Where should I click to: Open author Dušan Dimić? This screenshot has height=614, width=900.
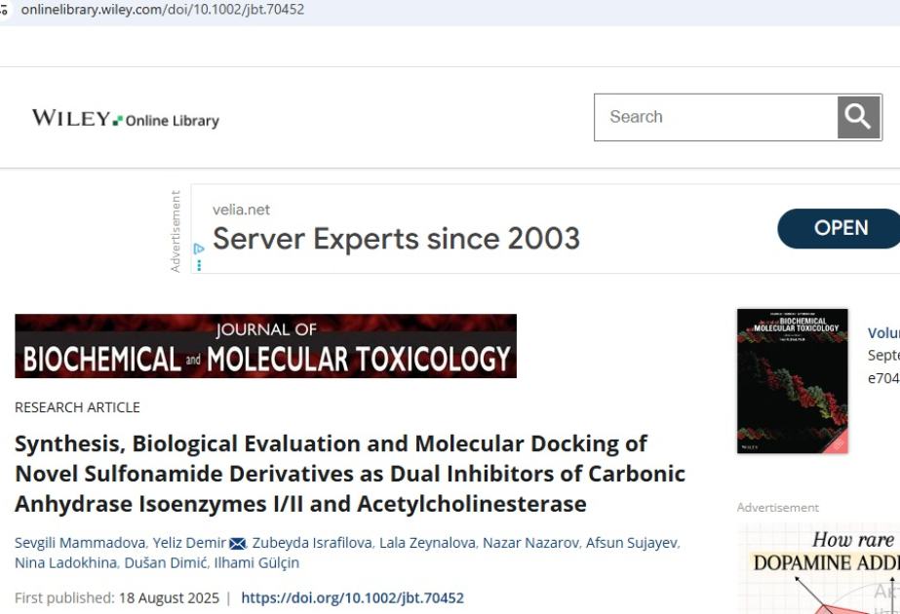point(166,563)
